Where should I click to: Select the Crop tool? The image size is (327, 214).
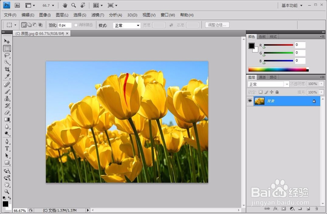pyautogui.click(x=7, y=69)
